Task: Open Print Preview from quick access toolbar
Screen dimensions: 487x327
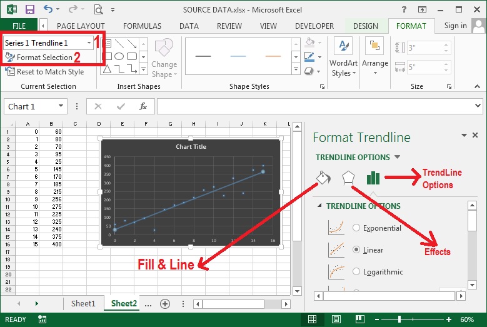Action: tap(98, 9)
